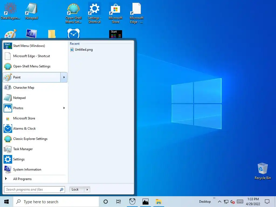Expand the Photos submenu arrow
Viewport: 276px width, 207px height.
(x=64, y=108)
